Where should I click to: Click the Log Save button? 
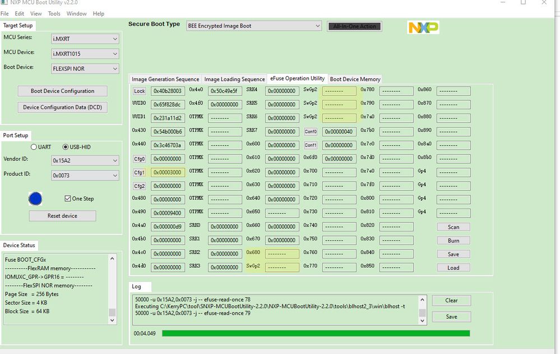(x=451, y=317)
